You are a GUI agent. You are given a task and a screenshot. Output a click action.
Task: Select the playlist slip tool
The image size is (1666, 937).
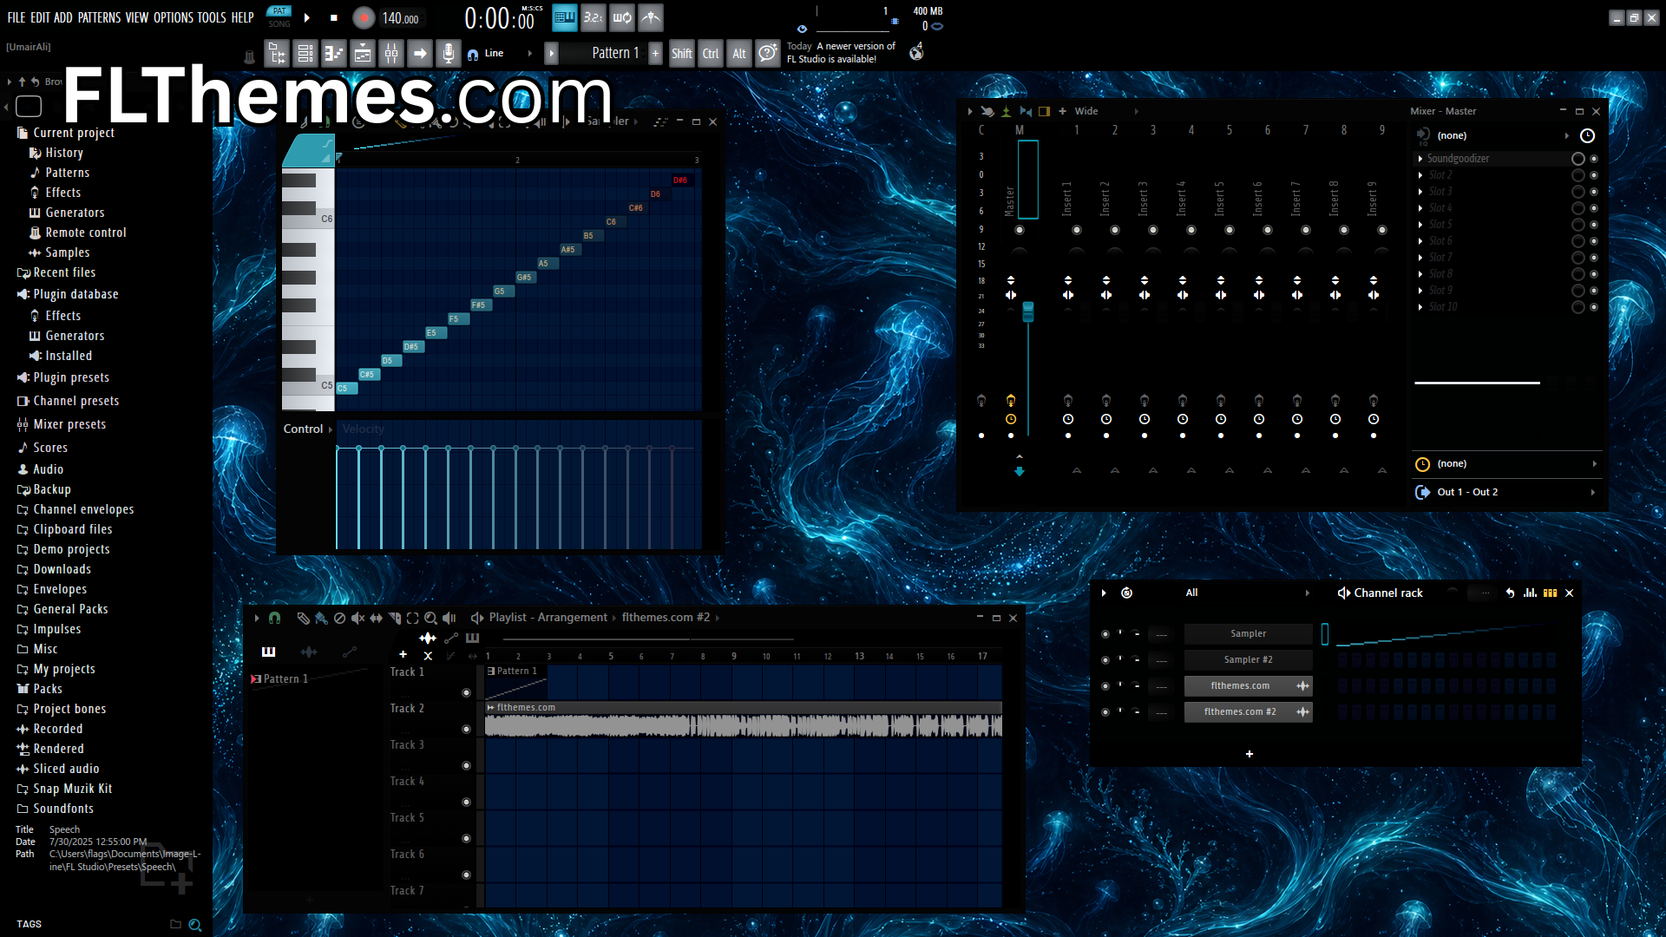coord(376,618)
